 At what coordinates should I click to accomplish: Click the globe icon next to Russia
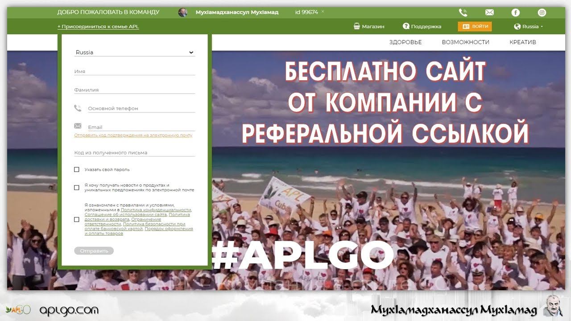pos(517,26)
